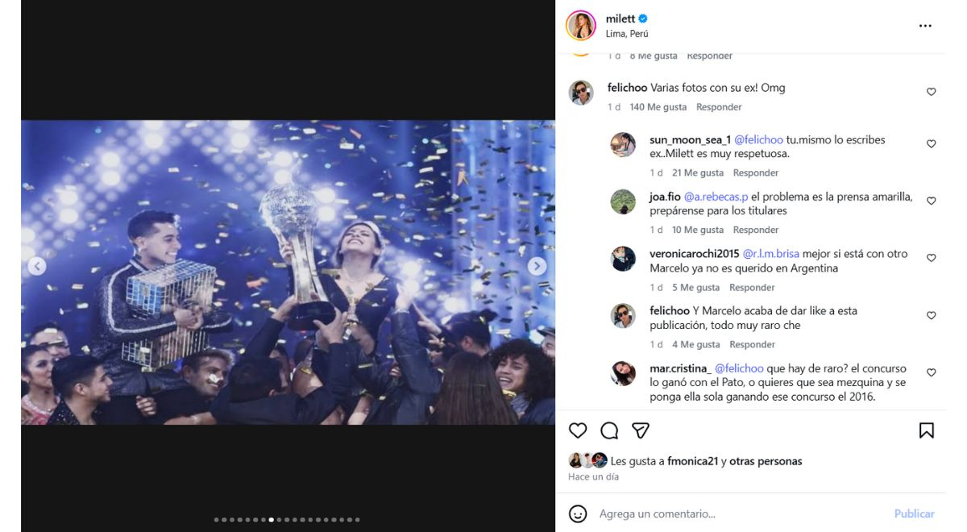967x532 pixels.
Task: Go to next carousel photo
Action: 537,266
